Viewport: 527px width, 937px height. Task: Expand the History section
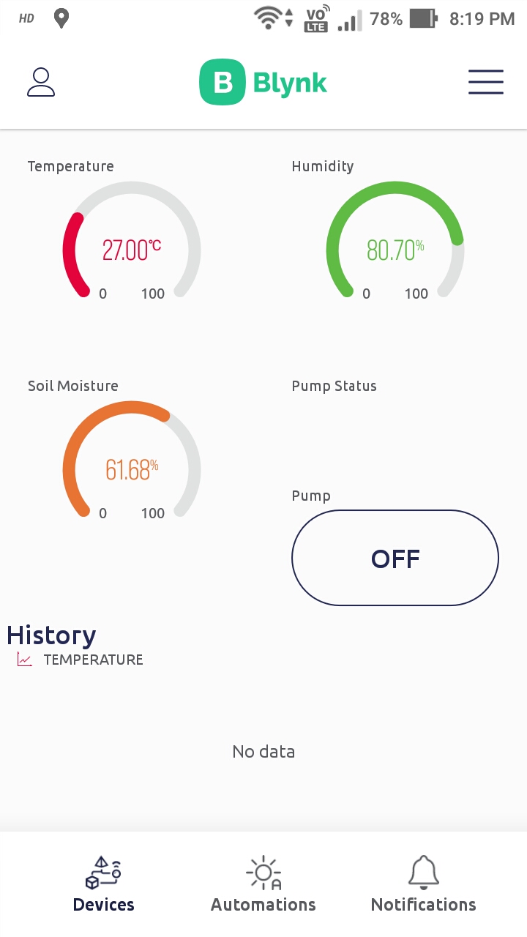pos(51,635)
